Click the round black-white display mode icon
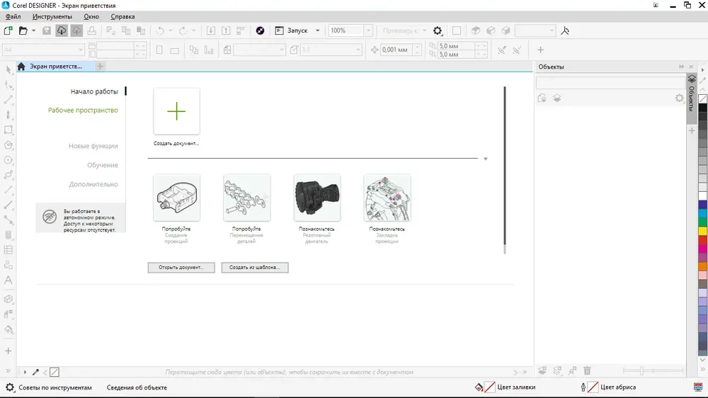The image size is (708, 398). 260,30
